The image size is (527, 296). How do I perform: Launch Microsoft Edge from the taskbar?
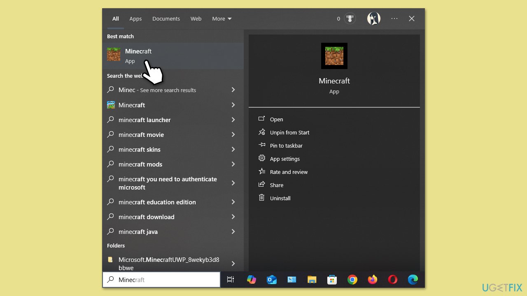pyautogui.click(x=413, y=280)
